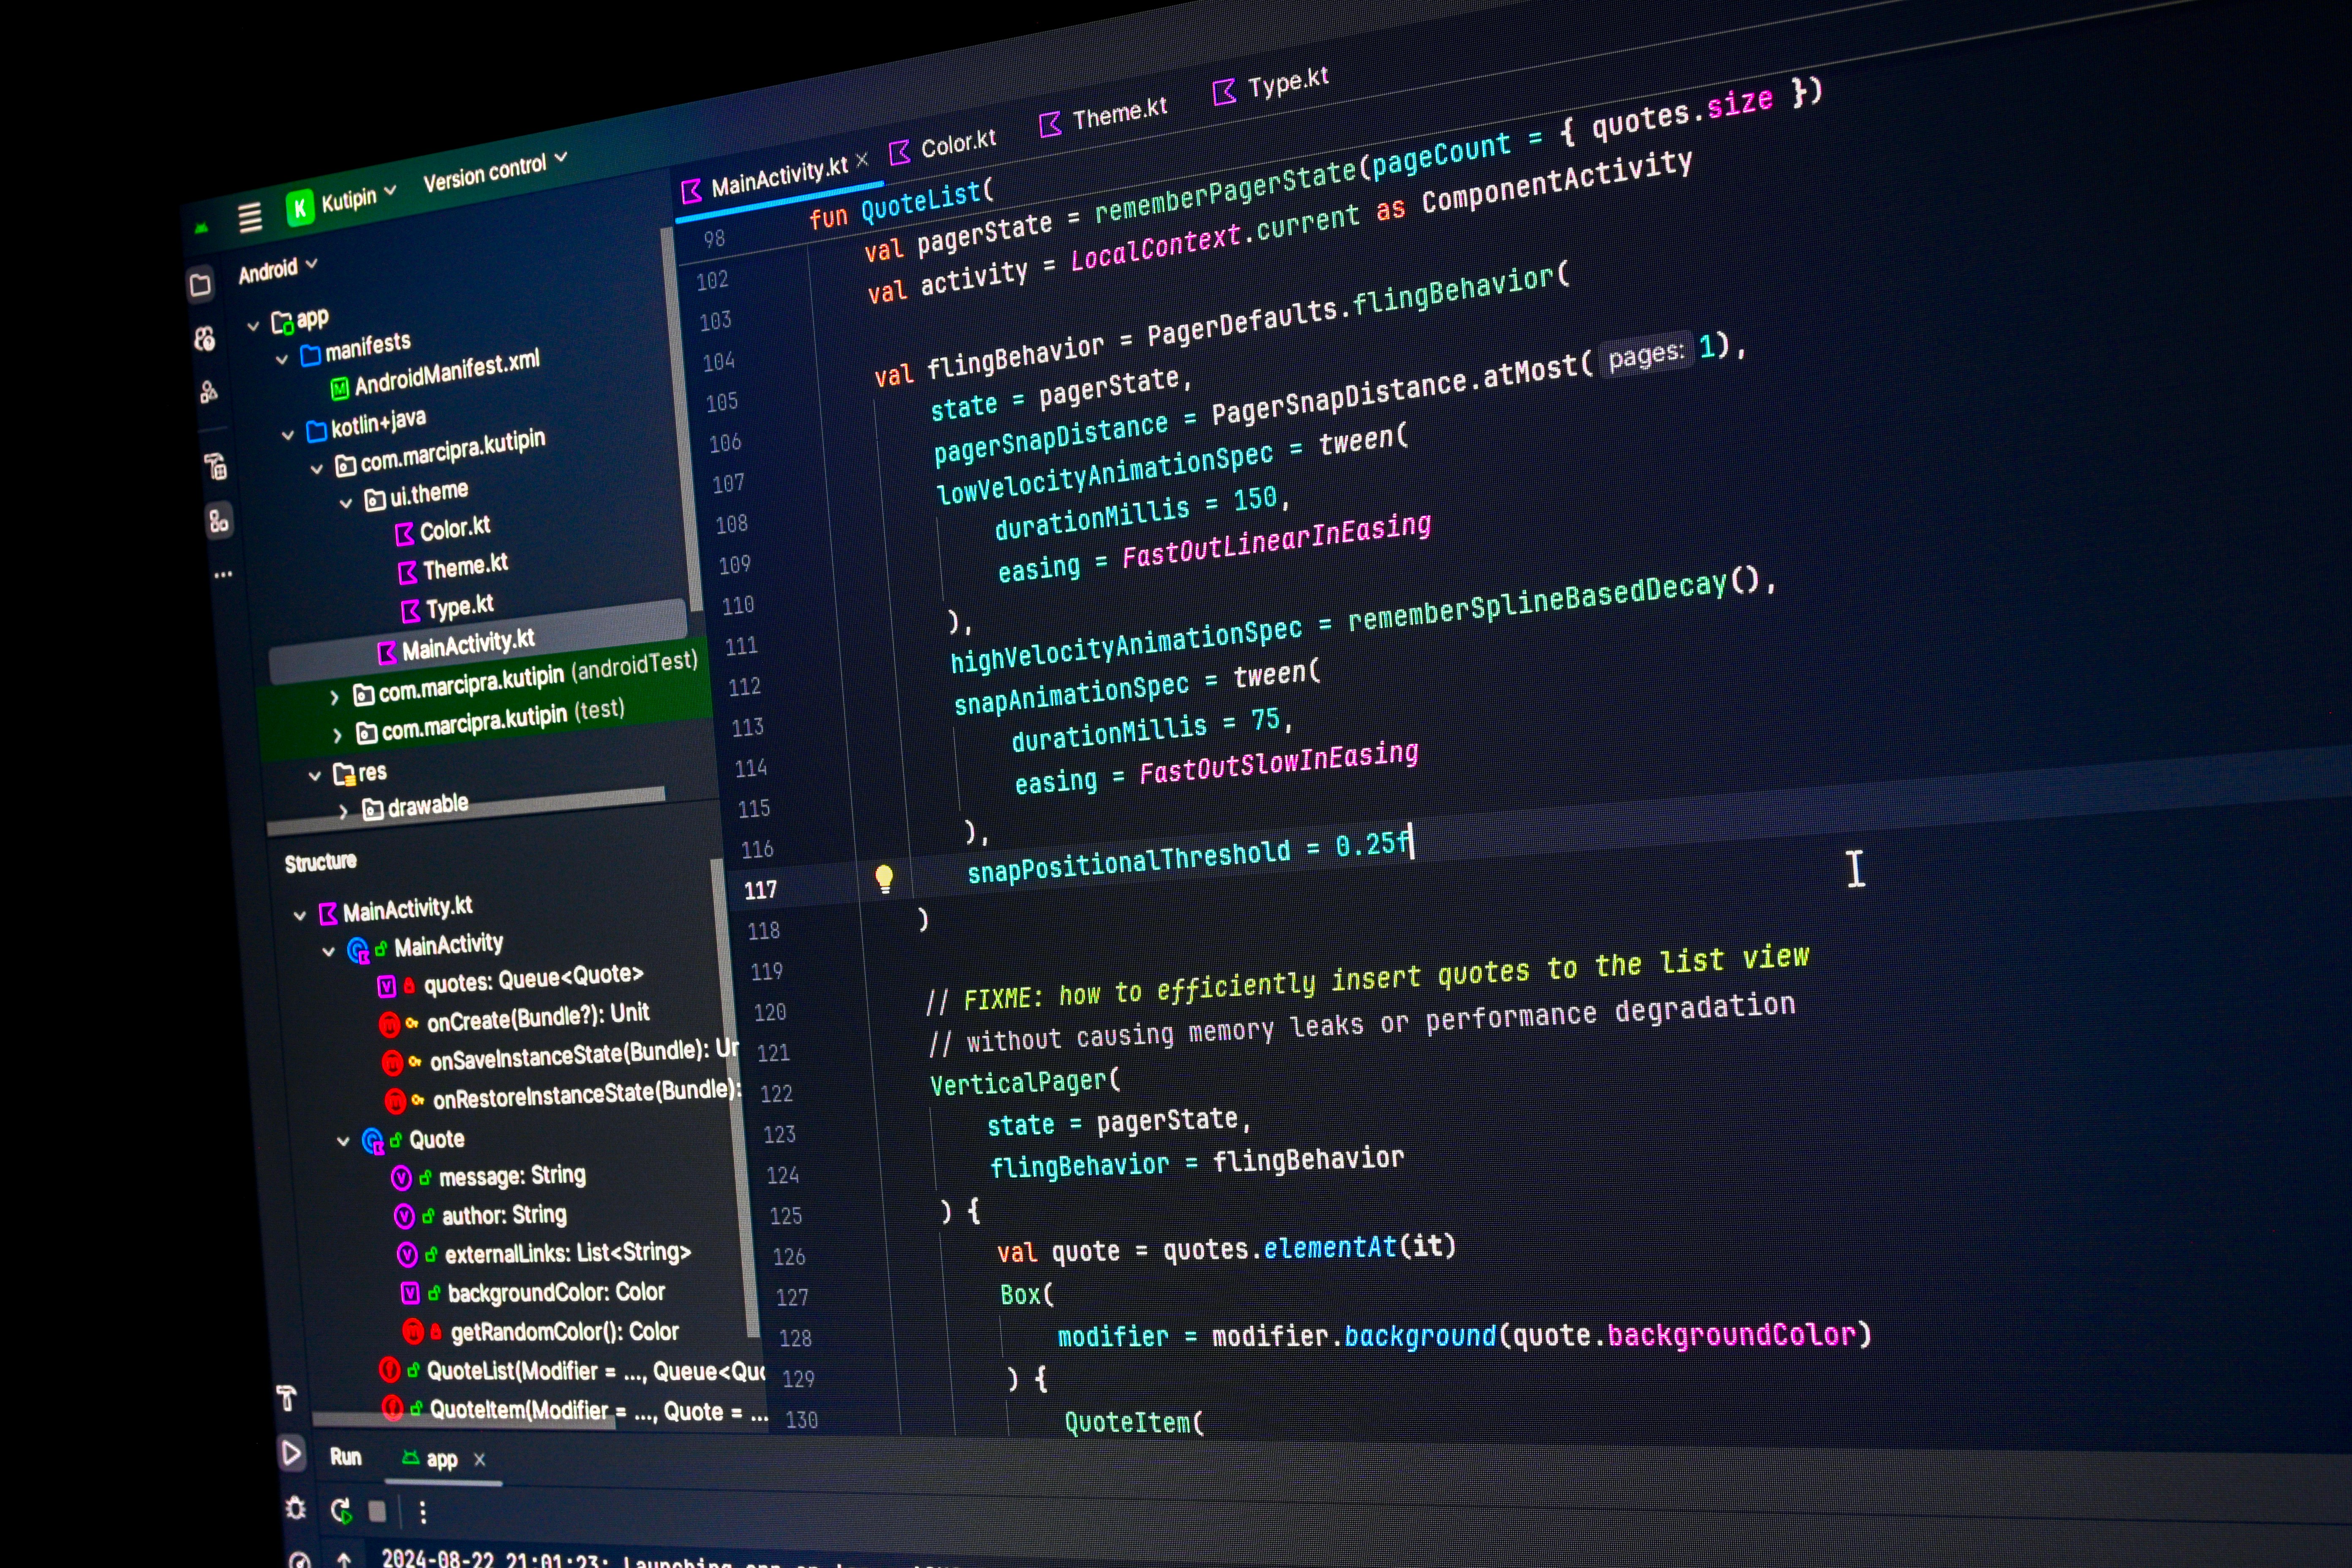Click the Project panel horizontal scrollbar
This screenshot has height=1568, width=2352.
coord(466,812)
